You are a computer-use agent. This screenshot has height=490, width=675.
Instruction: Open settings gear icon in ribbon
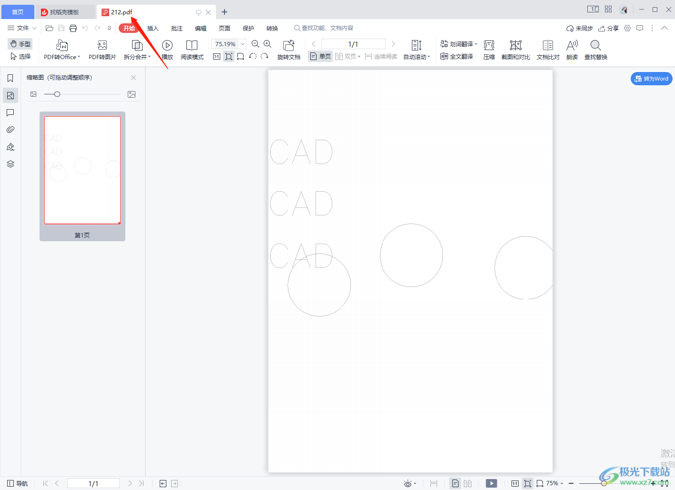pyautogui.click(x=627, y=28)
